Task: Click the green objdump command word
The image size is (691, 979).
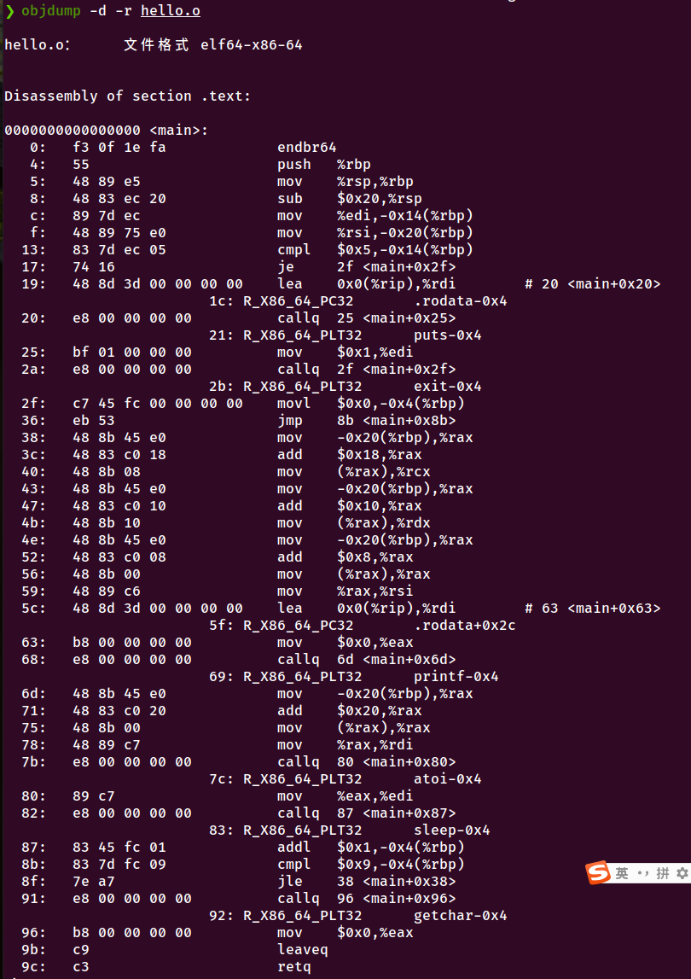Action: pos(50,11)
